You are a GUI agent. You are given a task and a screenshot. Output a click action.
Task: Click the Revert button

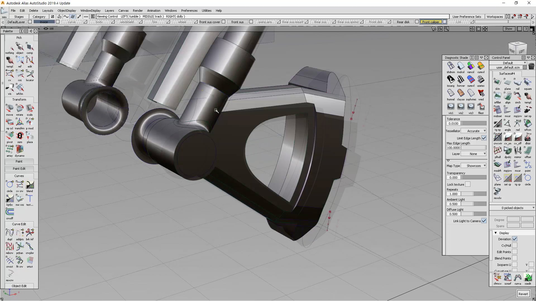(x=523, y=294)
